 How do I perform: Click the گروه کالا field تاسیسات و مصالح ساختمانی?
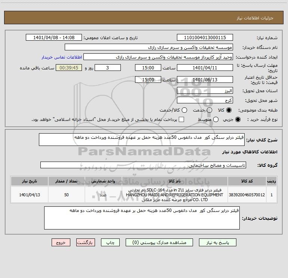(143, 165)
